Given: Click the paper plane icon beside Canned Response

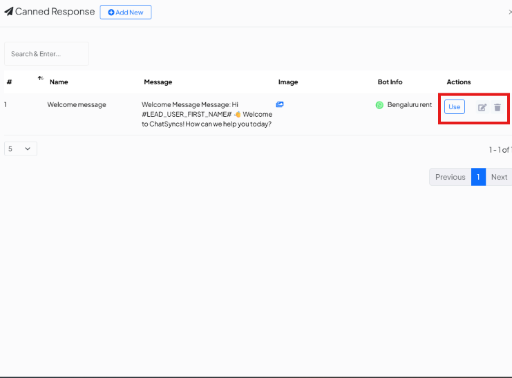Looking at the screenshot, I should coord(9,12).
